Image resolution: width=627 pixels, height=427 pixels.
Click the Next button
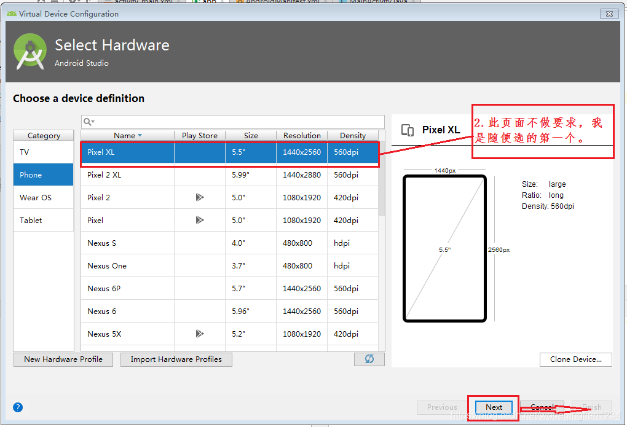494,407
